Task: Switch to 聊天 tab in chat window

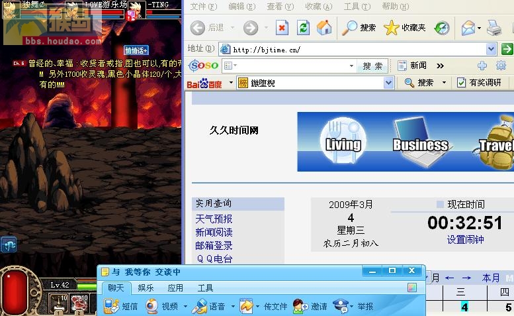Action: pos(116,288)
